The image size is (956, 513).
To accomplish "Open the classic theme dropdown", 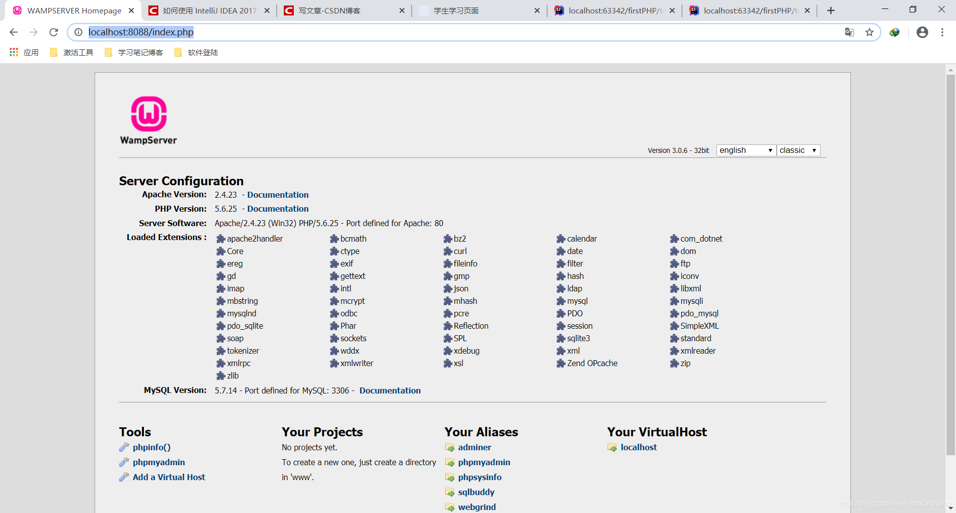I will [798, 150].
